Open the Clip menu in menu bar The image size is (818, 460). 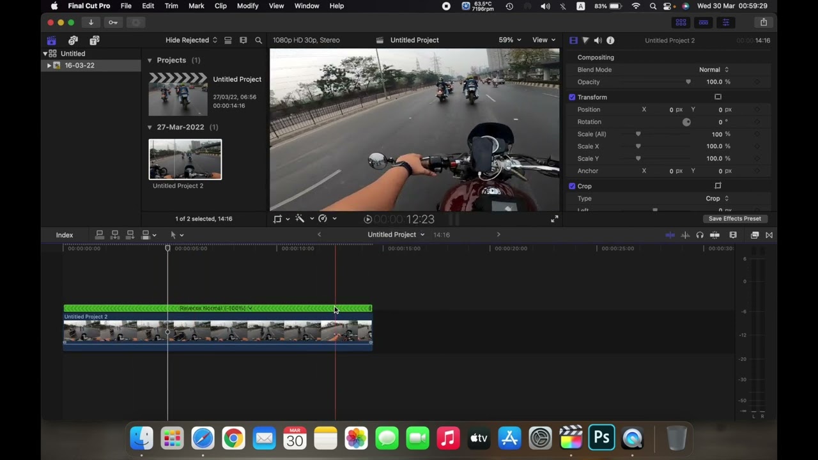220,6
